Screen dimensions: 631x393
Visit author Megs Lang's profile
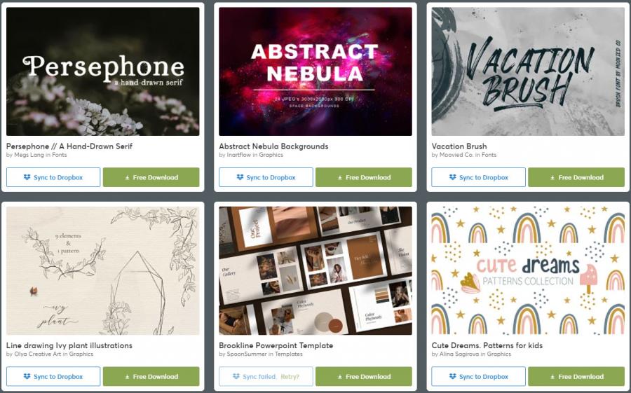[x=29, y=155]
